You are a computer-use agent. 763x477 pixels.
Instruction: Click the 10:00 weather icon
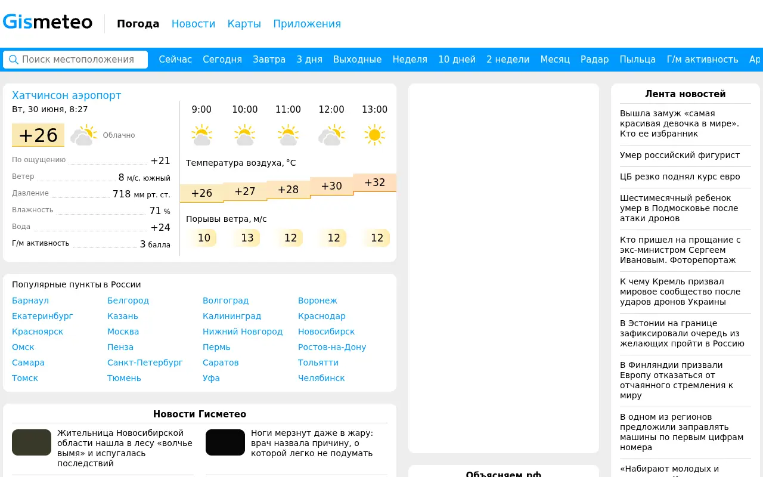245,135
